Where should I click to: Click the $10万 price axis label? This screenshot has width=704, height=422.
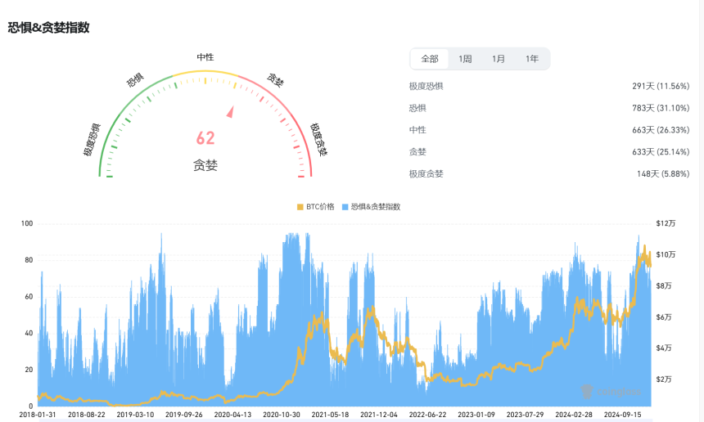[x=666, y=254]
